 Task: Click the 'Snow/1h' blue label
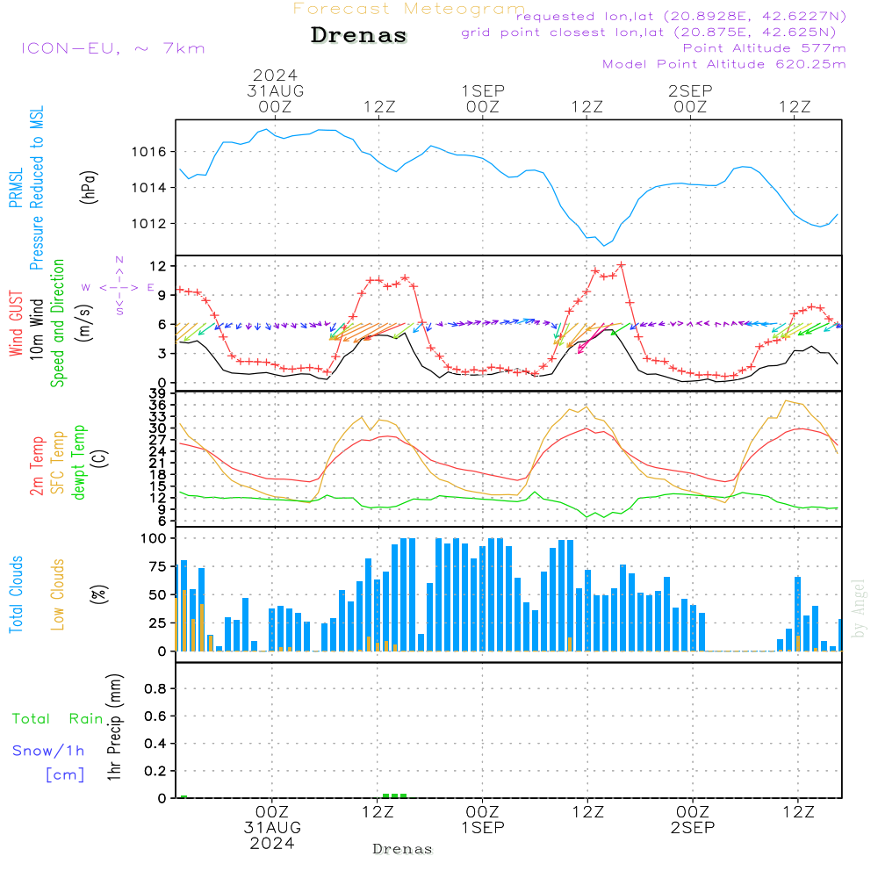click(x=48, y=751)
